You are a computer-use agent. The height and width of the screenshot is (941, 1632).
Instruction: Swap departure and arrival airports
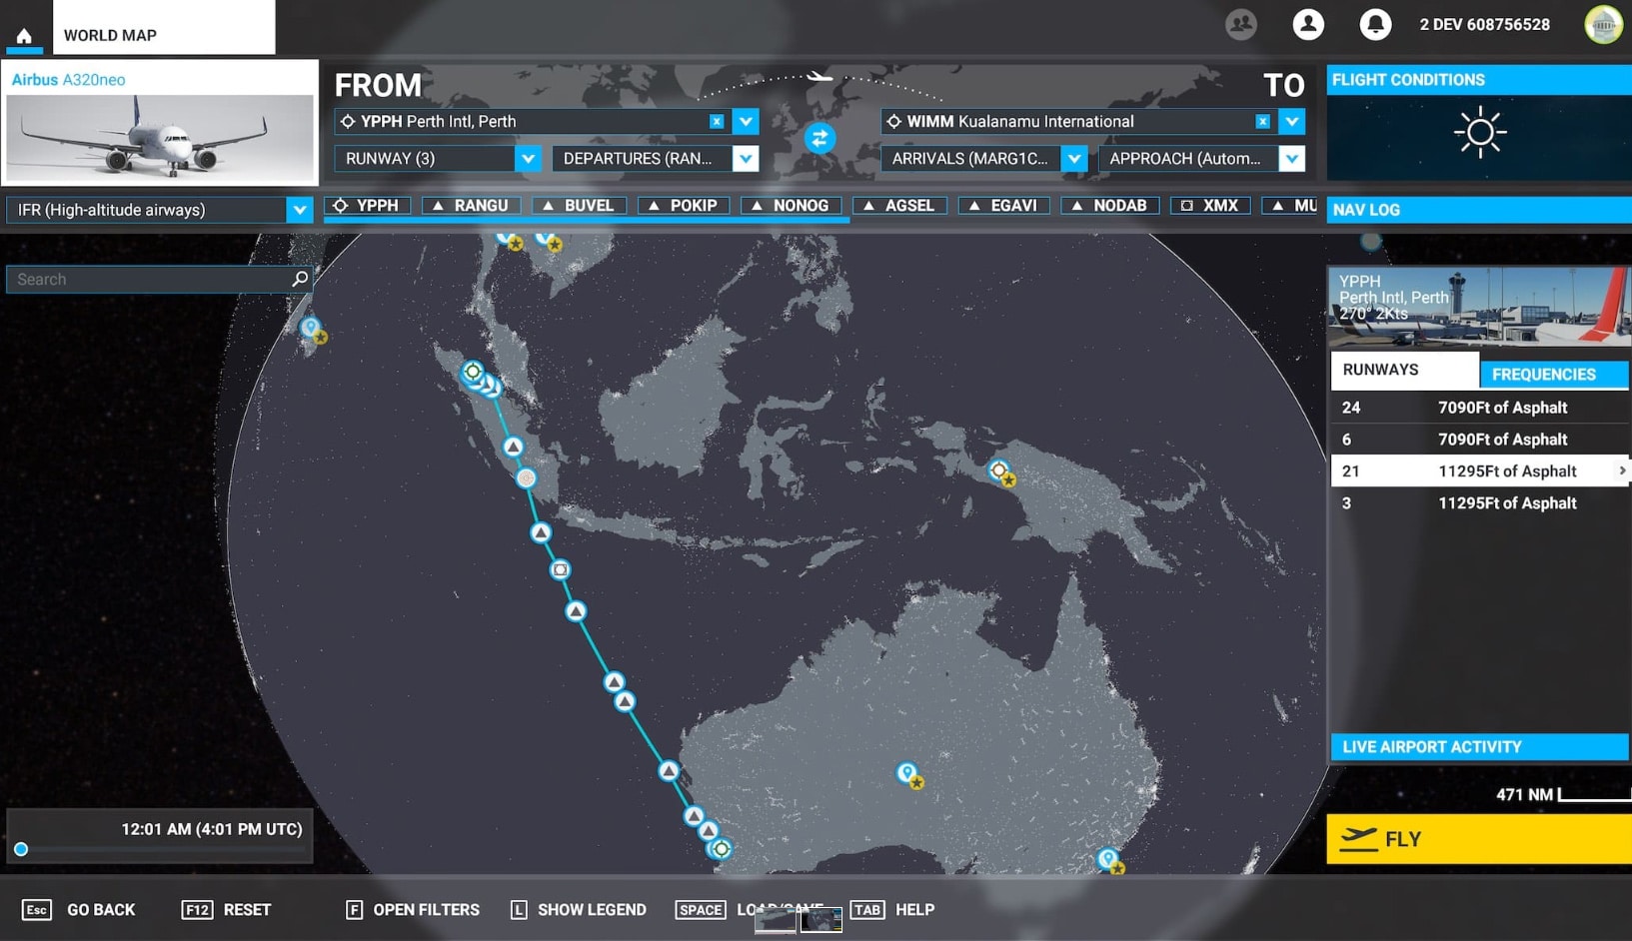point(819,139)
